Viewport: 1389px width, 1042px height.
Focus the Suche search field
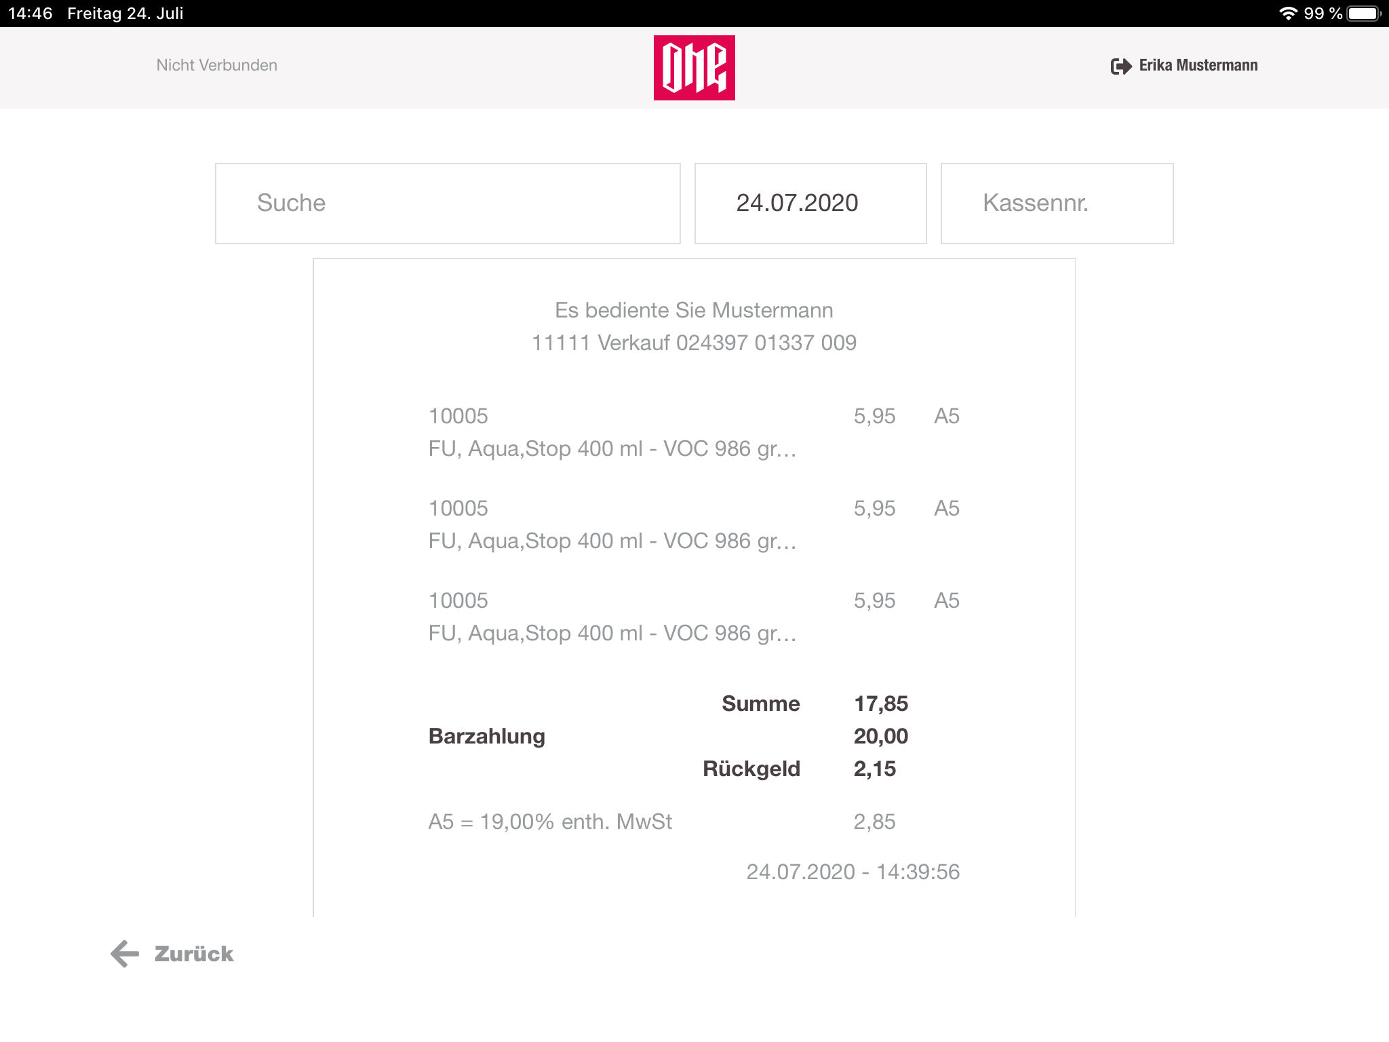pyautogui.click(x=448, y=204)
